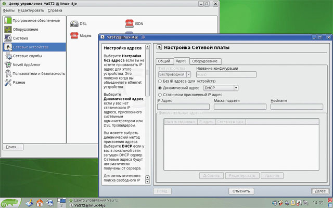Click the taskbar clock showing 14:09
Viewport: 333px width, 208px height.
click(318, 203)
